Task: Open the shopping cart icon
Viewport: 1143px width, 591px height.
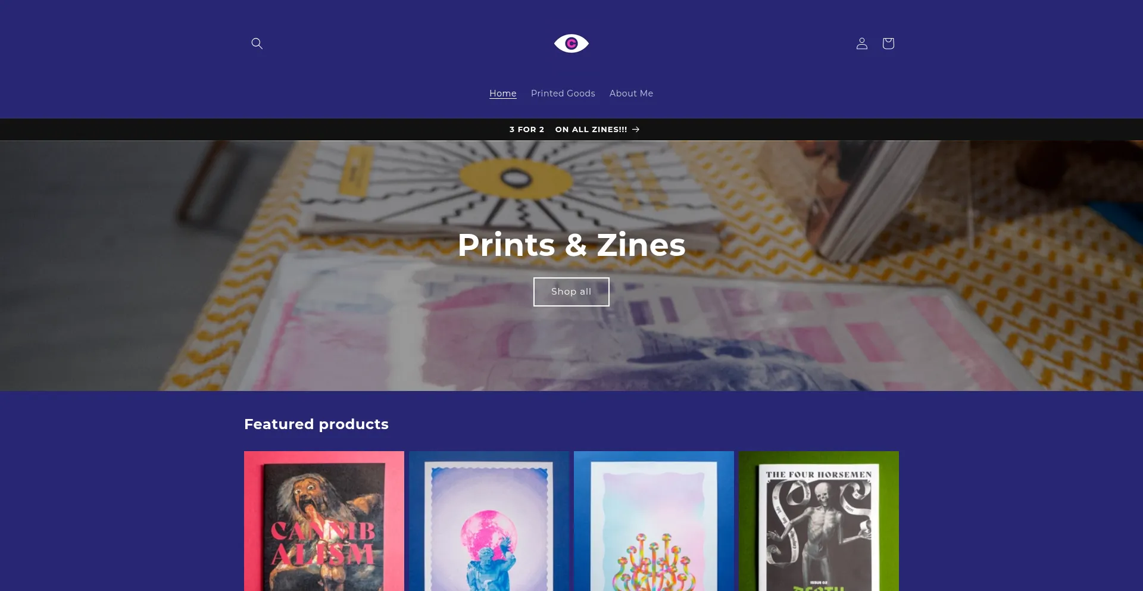Action: coord(888,43)
